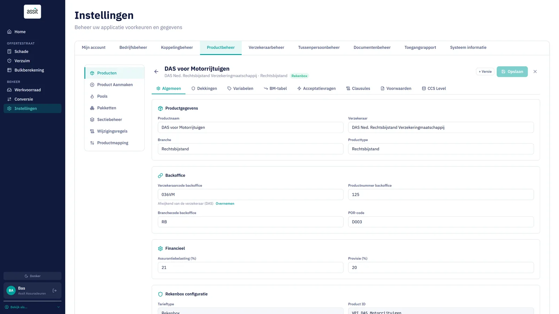Switch to the Koppelingbeheer tab

point(177,48)
